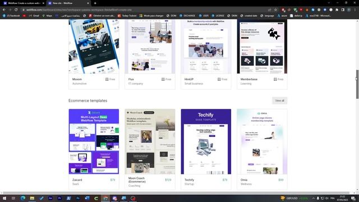
Task: Select the Omia wellness template preview
Action: [x=262, y=141]
